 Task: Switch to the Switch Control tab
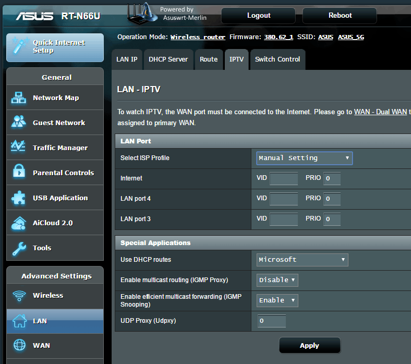277,59
